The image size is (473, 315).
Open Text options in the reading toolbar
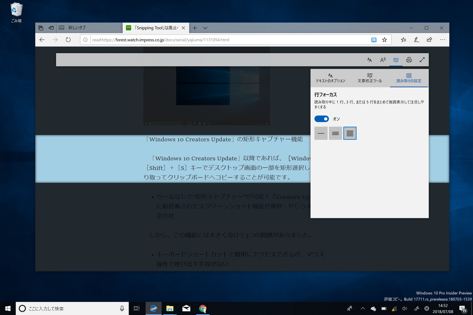(369, 59)
